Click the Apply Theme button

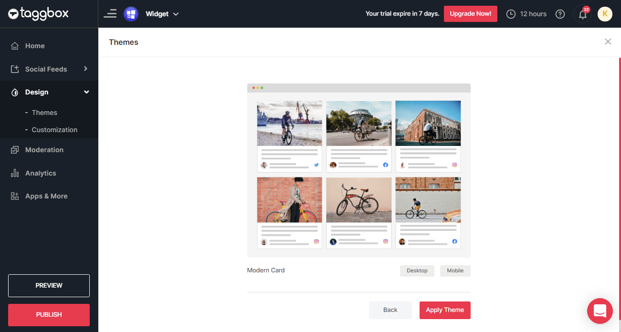pos(445,310)
